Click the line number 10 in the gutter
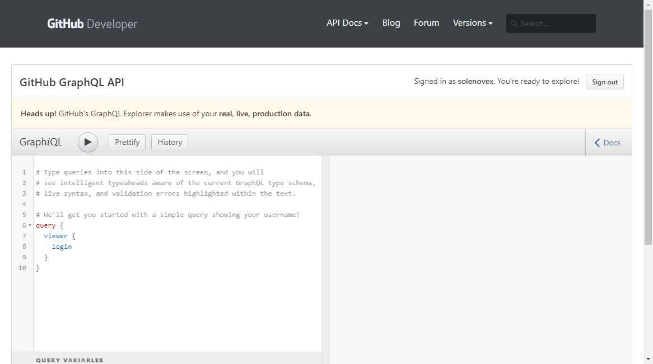The height and width of the screenshot is (364, 653). (22, 268)
